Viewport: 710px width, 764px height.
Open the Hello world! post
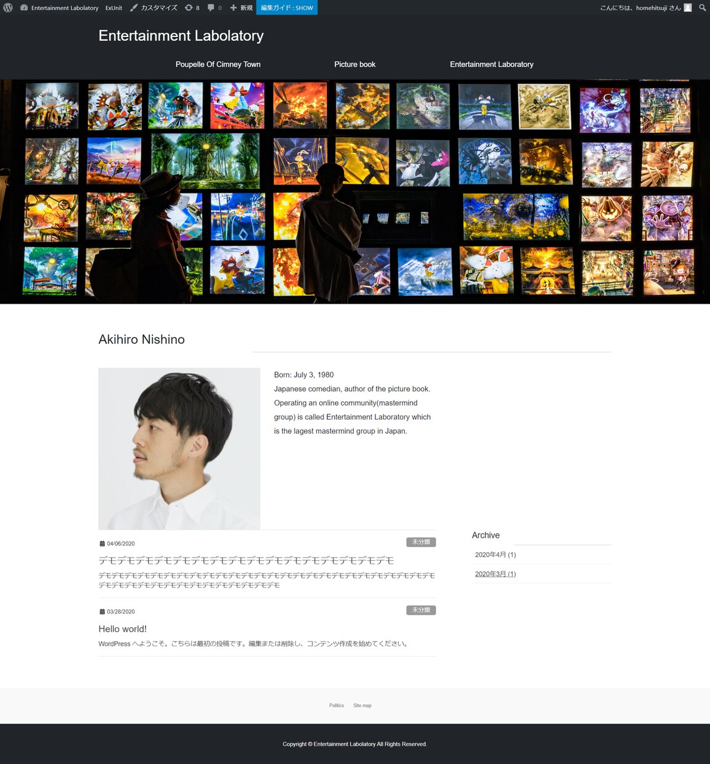[123, 628]
